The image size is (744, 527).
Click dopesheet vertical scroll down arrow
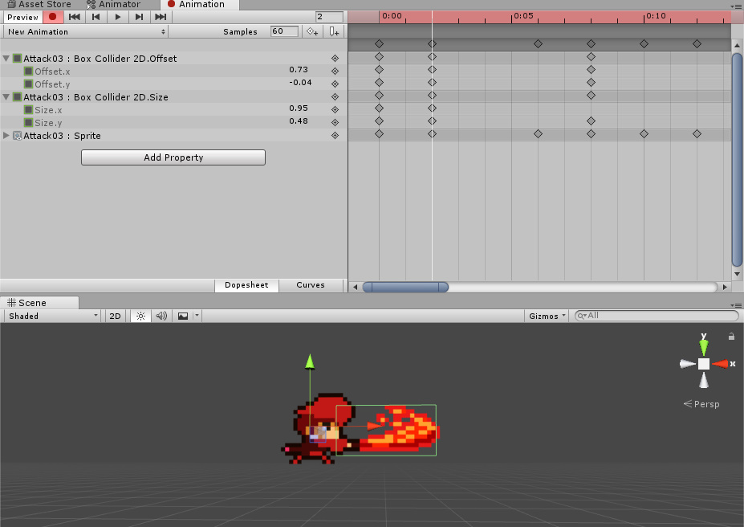coord(737,274)
